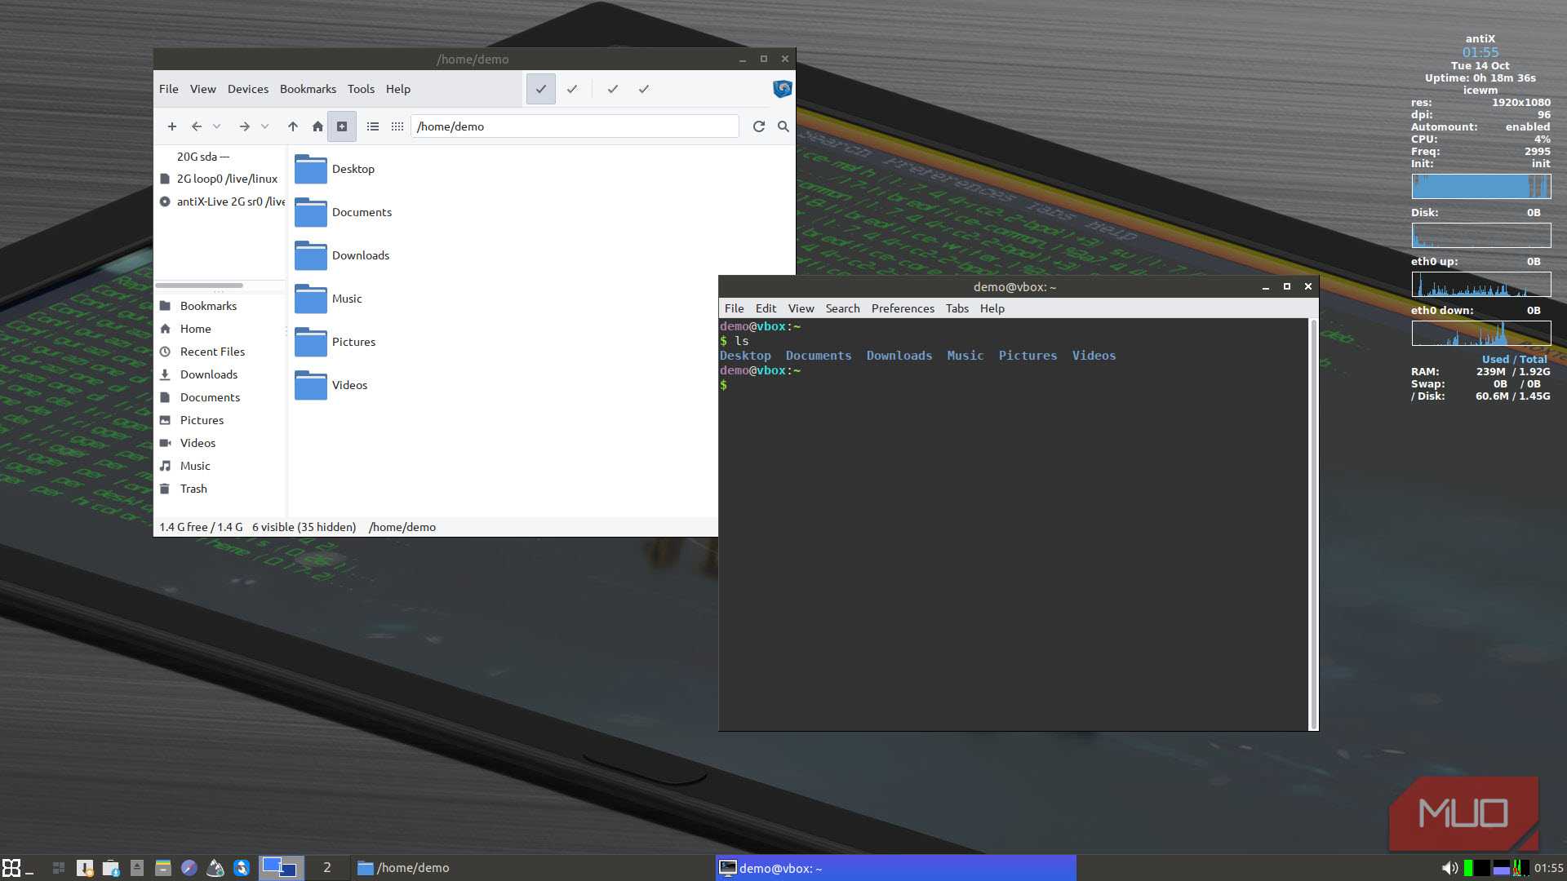Viewport: 1567px width, 881px height.
Task: Toggle the last panel check button before logo
Action: (644, 89)
